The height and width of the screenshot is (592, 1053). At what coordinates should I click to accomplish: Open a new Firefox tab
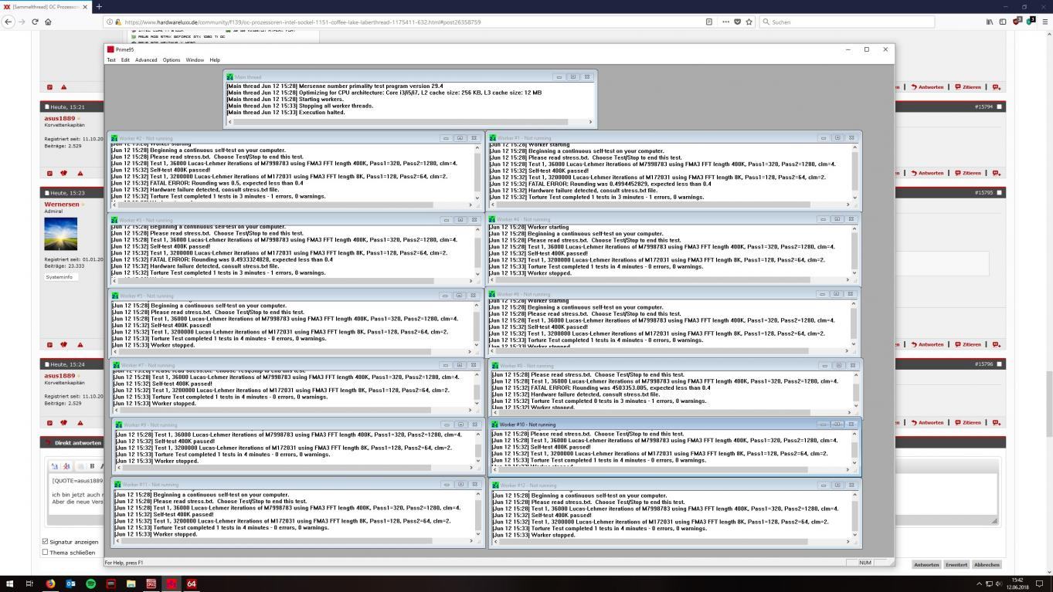click(98, 6)
